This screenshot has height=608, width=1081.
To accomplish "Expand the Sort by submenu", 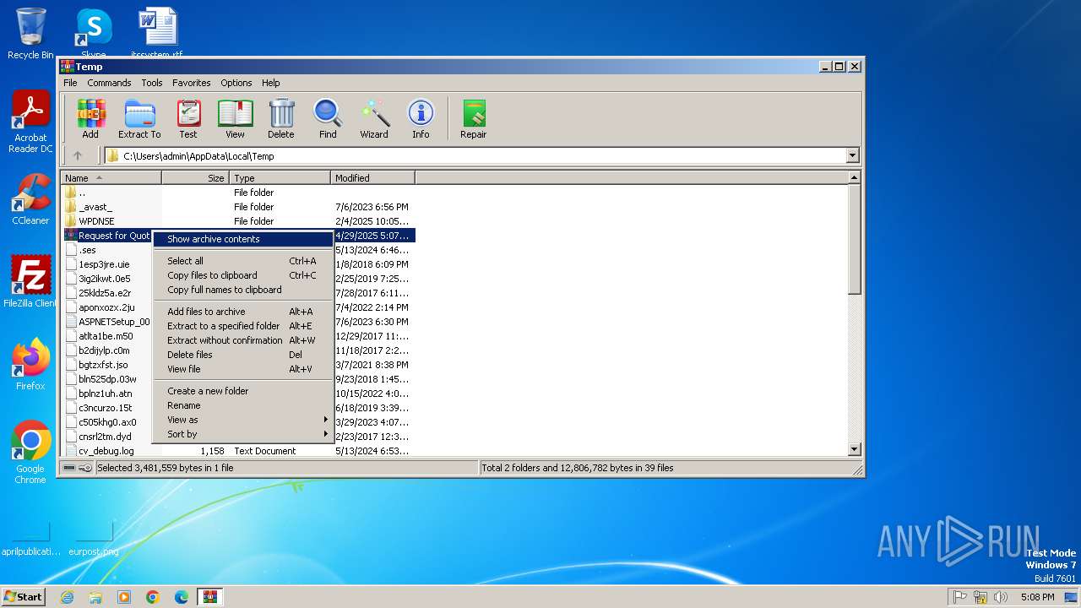I will pyautogui.click(x=243, y=434).
